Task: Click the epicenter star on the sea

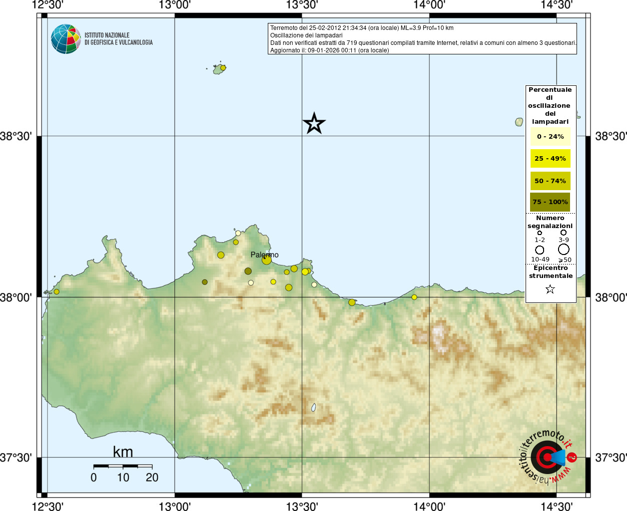Action: (314, 123)
